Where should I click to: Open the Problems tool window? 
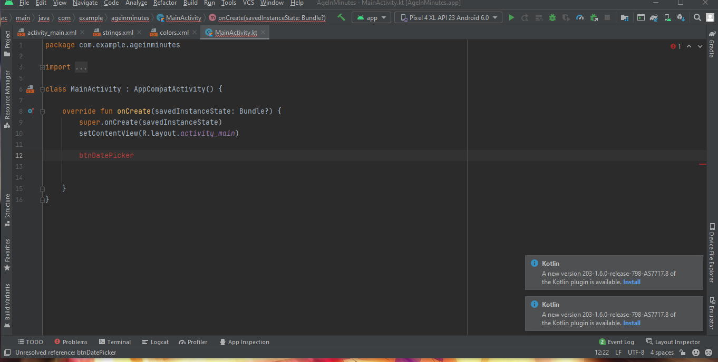pos(71,342)
